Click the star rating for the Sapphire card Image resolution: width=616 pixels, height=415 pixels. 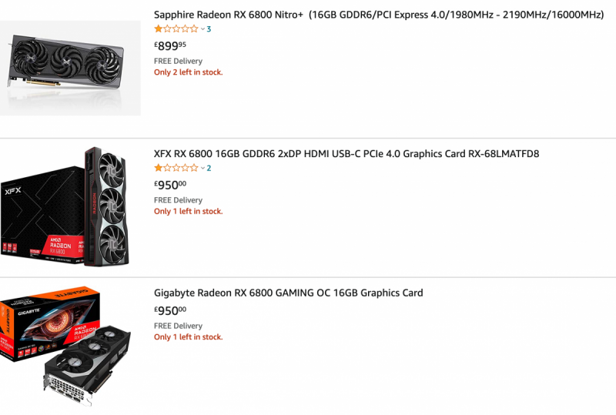[x=176, y=29]
